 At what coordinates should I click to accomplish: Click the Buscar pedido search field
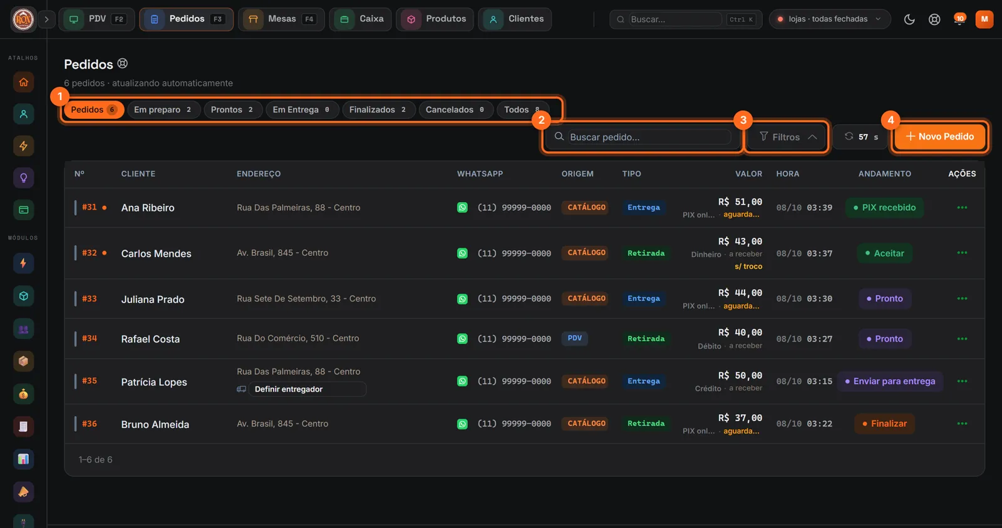642,137
